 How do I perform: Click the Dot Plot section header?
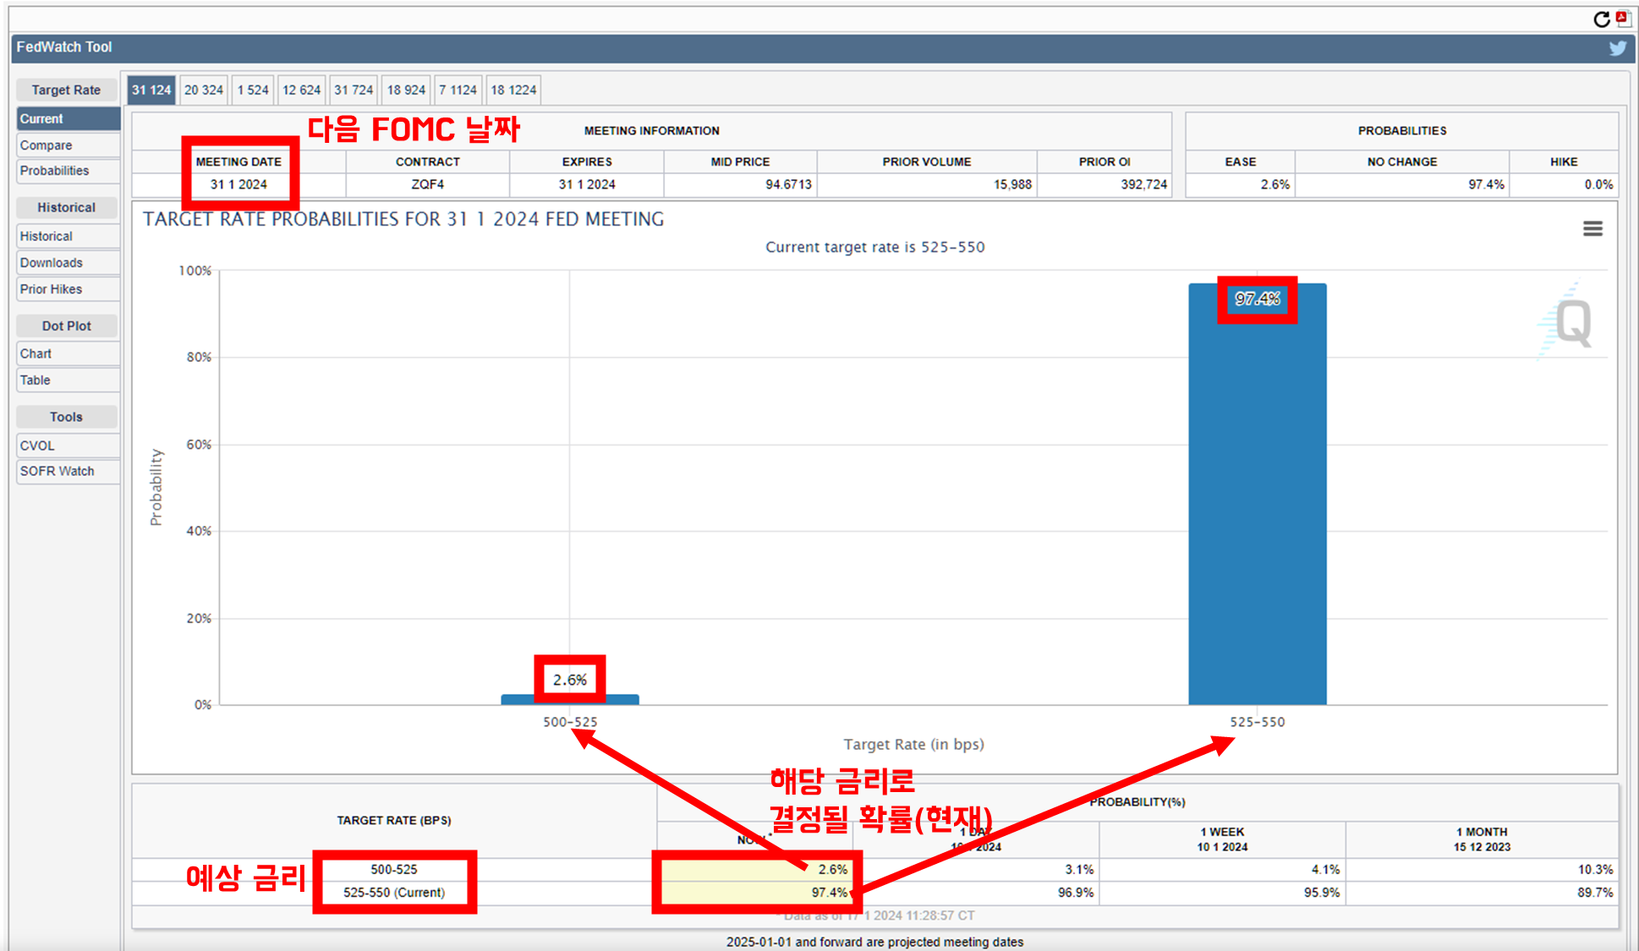click(x=66, y=326)
